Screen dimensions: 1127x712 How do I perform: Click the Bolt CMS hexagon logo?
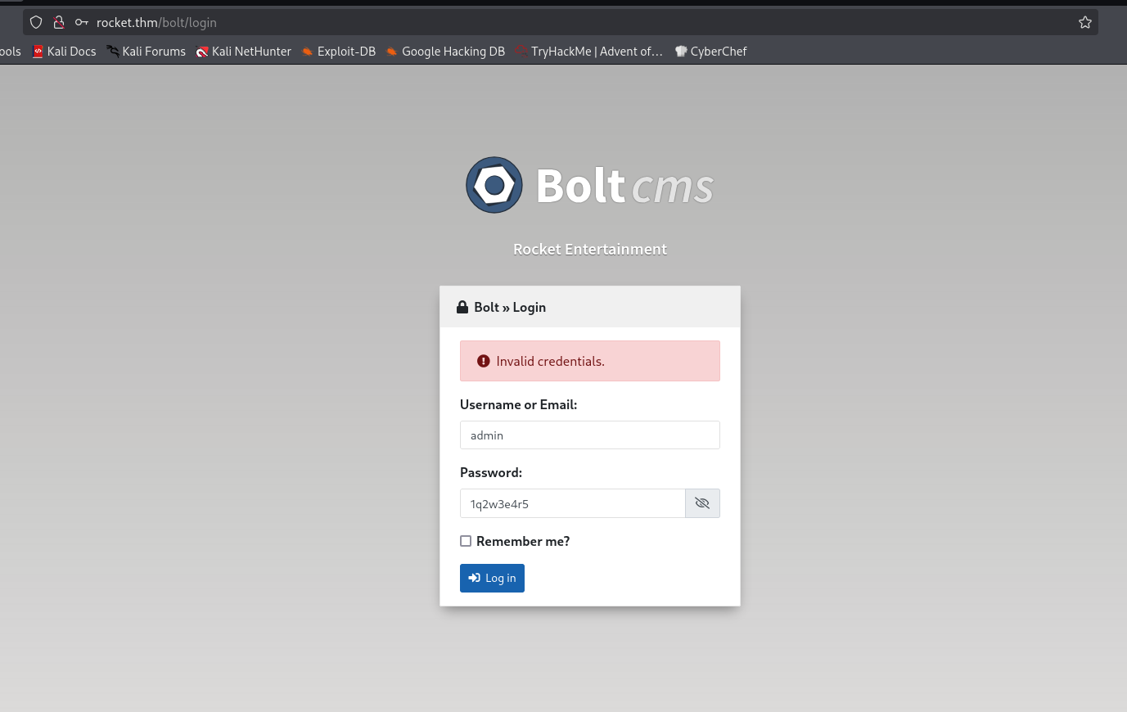(x=494, y=184)
